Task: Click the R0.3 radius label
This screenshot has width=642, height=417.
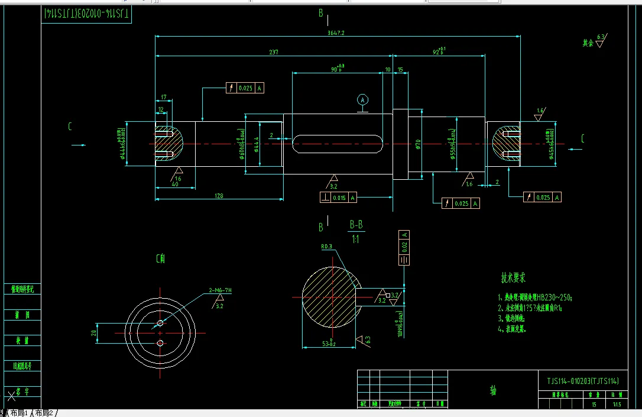Action: (327, 247)
